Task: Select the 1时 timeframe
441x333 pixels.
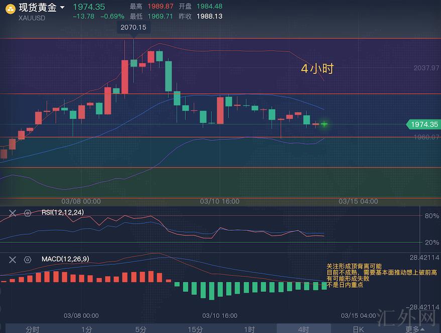Action: click(250, 329)
